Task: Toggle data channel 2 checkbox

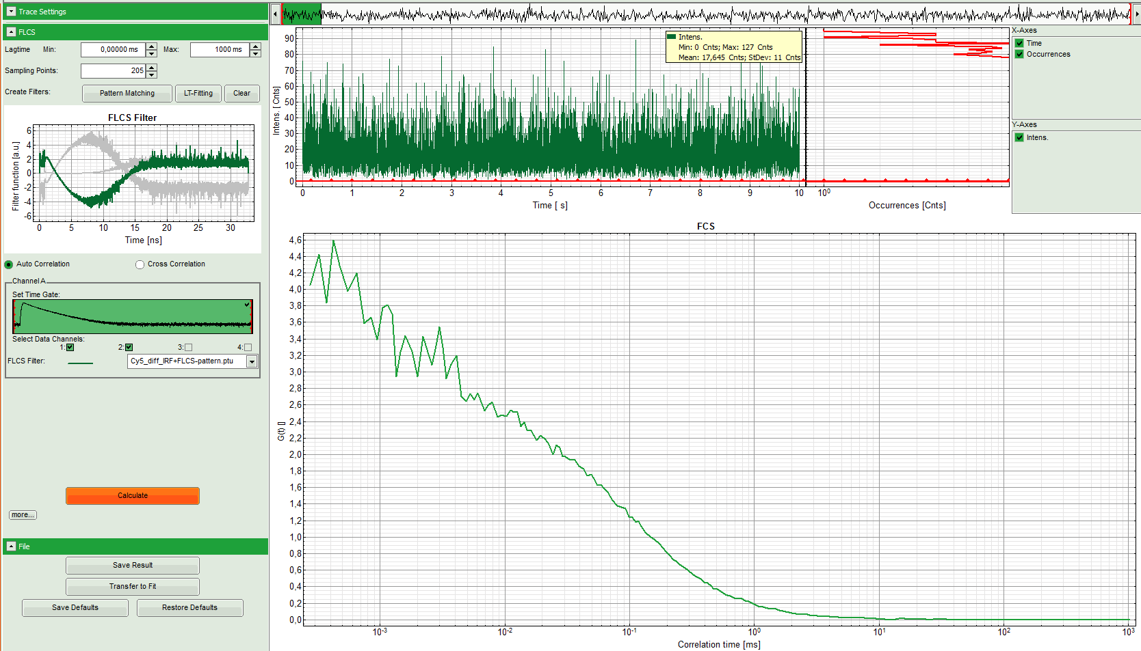Action: (x=129, y=347)
